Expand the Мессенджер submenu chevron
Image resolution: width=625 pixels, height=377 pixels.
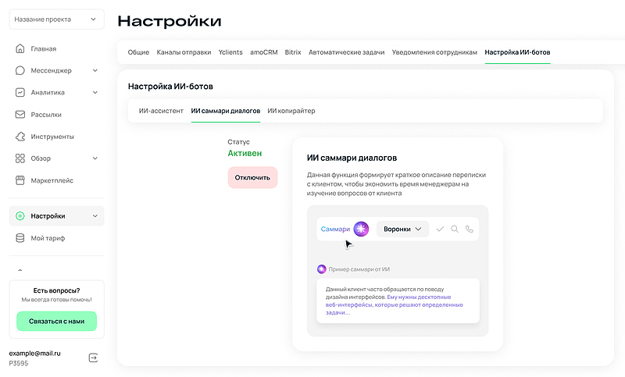coord(95,70)
